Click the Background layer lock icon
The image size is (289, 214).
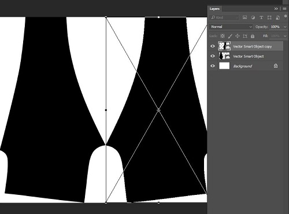(x=276, y=66)
